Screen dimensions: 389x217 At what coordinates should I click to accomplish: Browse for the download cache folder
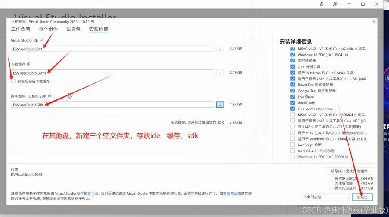coord(220,73)
